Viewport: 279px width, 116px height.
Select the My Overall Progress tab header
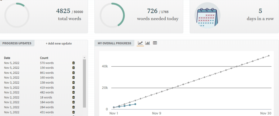click(x=114, y=43)
